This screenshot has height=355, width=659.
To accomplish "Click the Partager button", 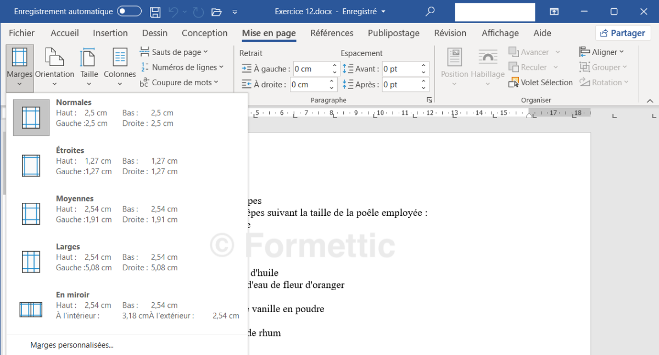I will (x=623, y=33).
